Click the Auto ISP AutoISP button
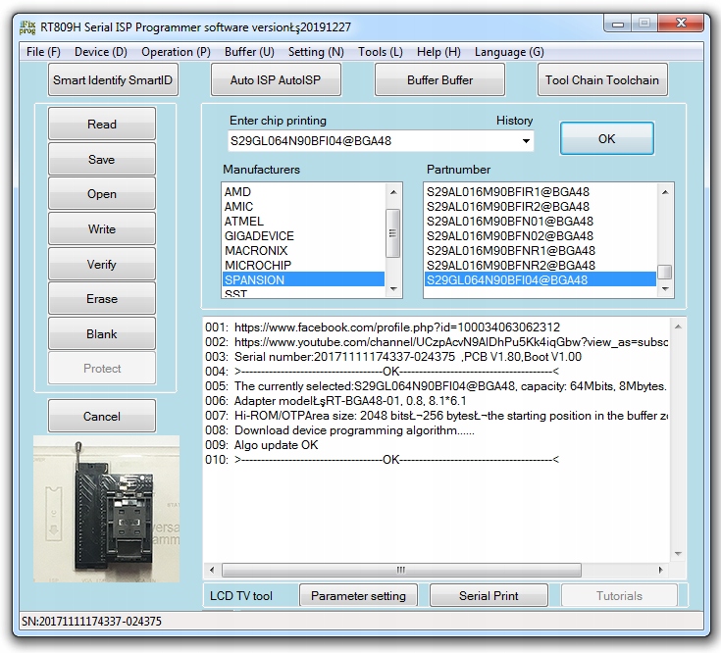This screenshot has height=653, width=721. [276, 80]
